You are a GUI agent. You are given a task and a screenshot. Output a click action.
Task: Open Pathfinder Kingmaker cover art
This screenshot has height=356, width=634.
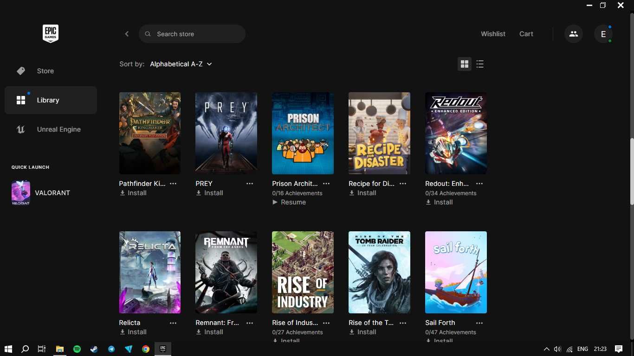coord(150,133)
